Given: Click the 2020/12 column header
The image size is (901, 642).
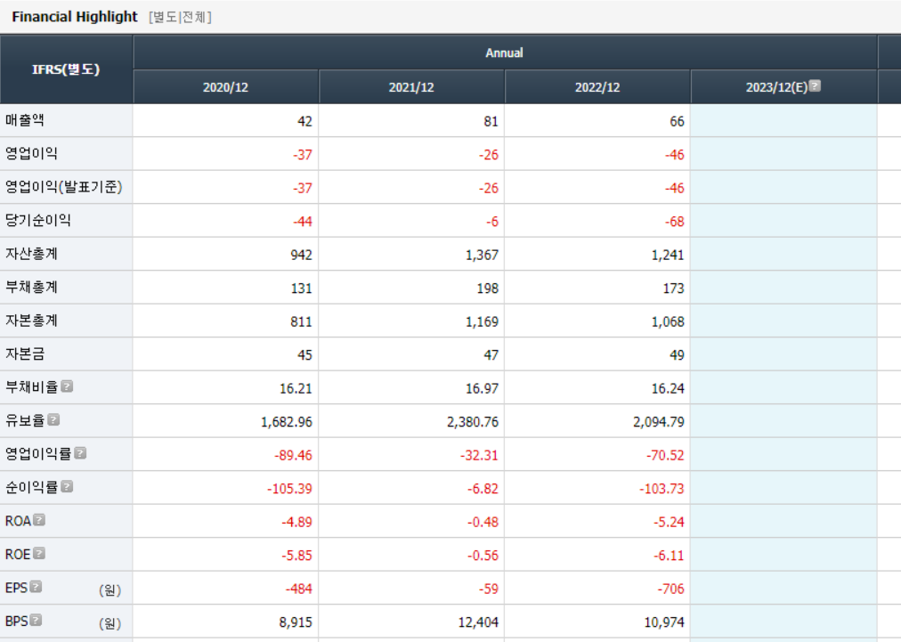Looking at the screenshot, I should (x=225, y=87).
